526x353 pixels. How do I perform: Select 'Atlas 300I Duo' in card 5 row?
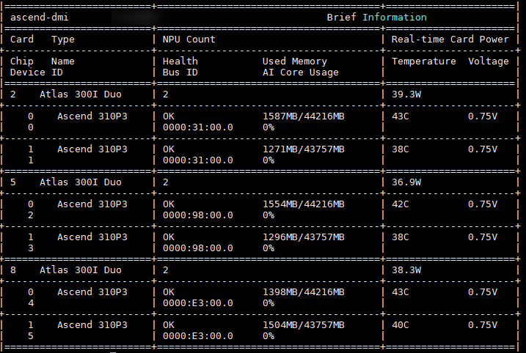81,182
